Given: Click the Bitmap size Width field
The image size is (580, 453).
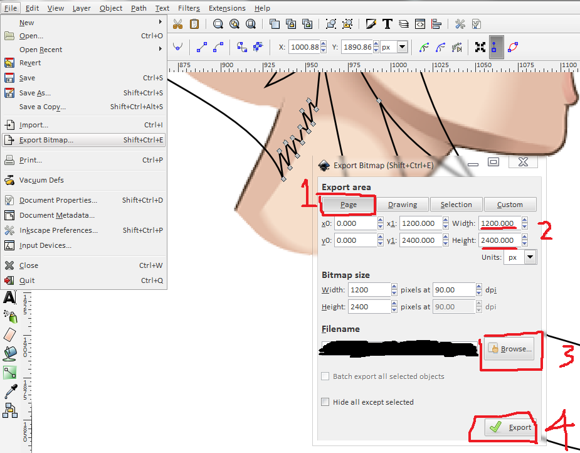Looking at the screenshot, I should [369, 290].
